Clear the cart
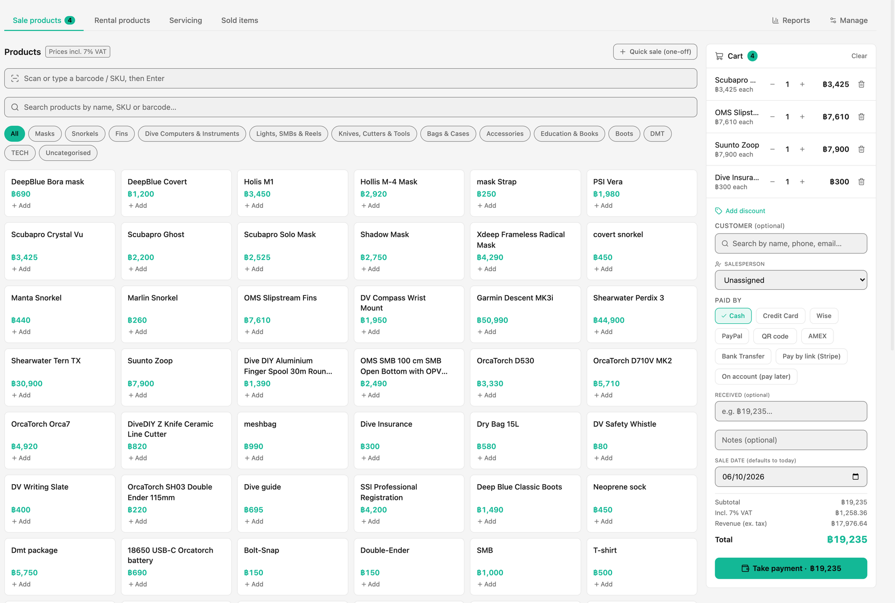This screenshot has width=895, height=603. [x=859, y=56]
